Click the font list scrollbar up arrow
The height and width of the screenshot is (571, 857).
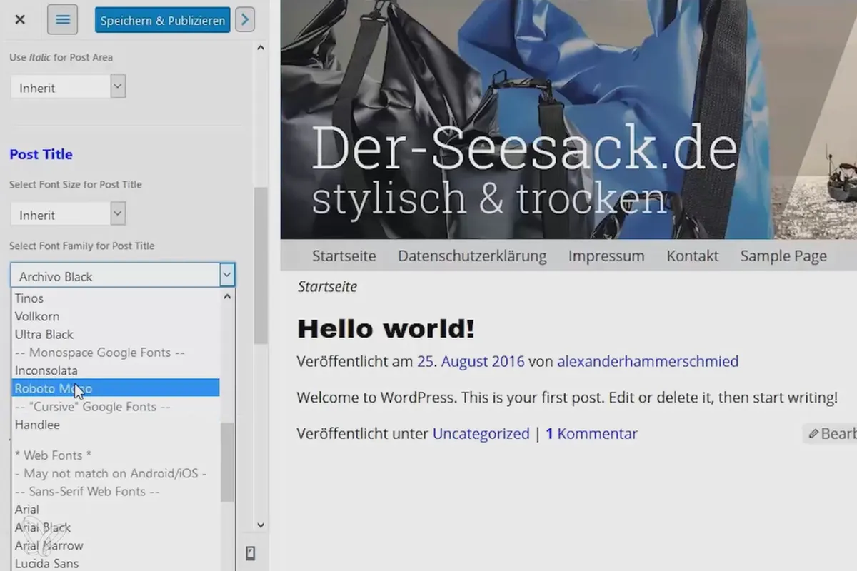pyautogui.click(x=228, y=296)
